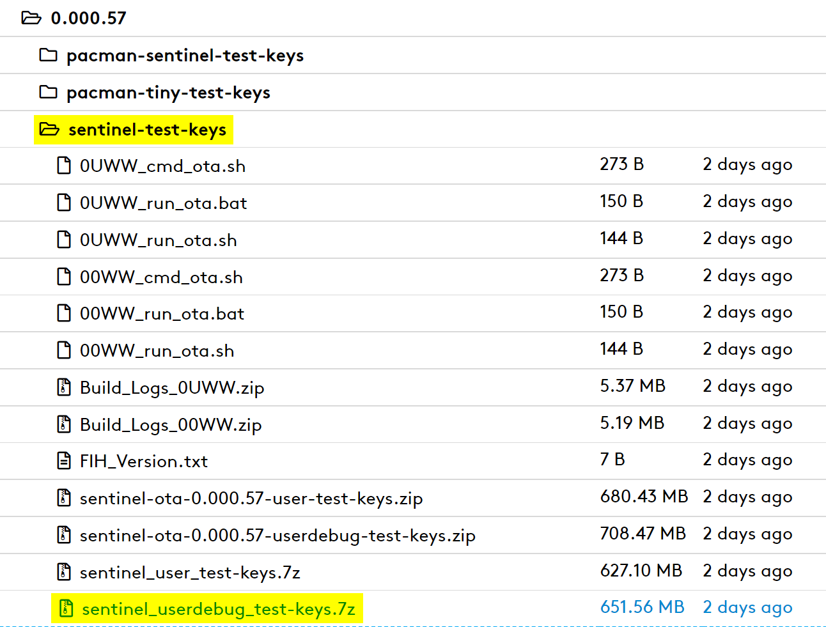Expand the pacman-tiny-test-keys folder icon
Viewport: 826px width, 627px height.
(x=48, y=93)
